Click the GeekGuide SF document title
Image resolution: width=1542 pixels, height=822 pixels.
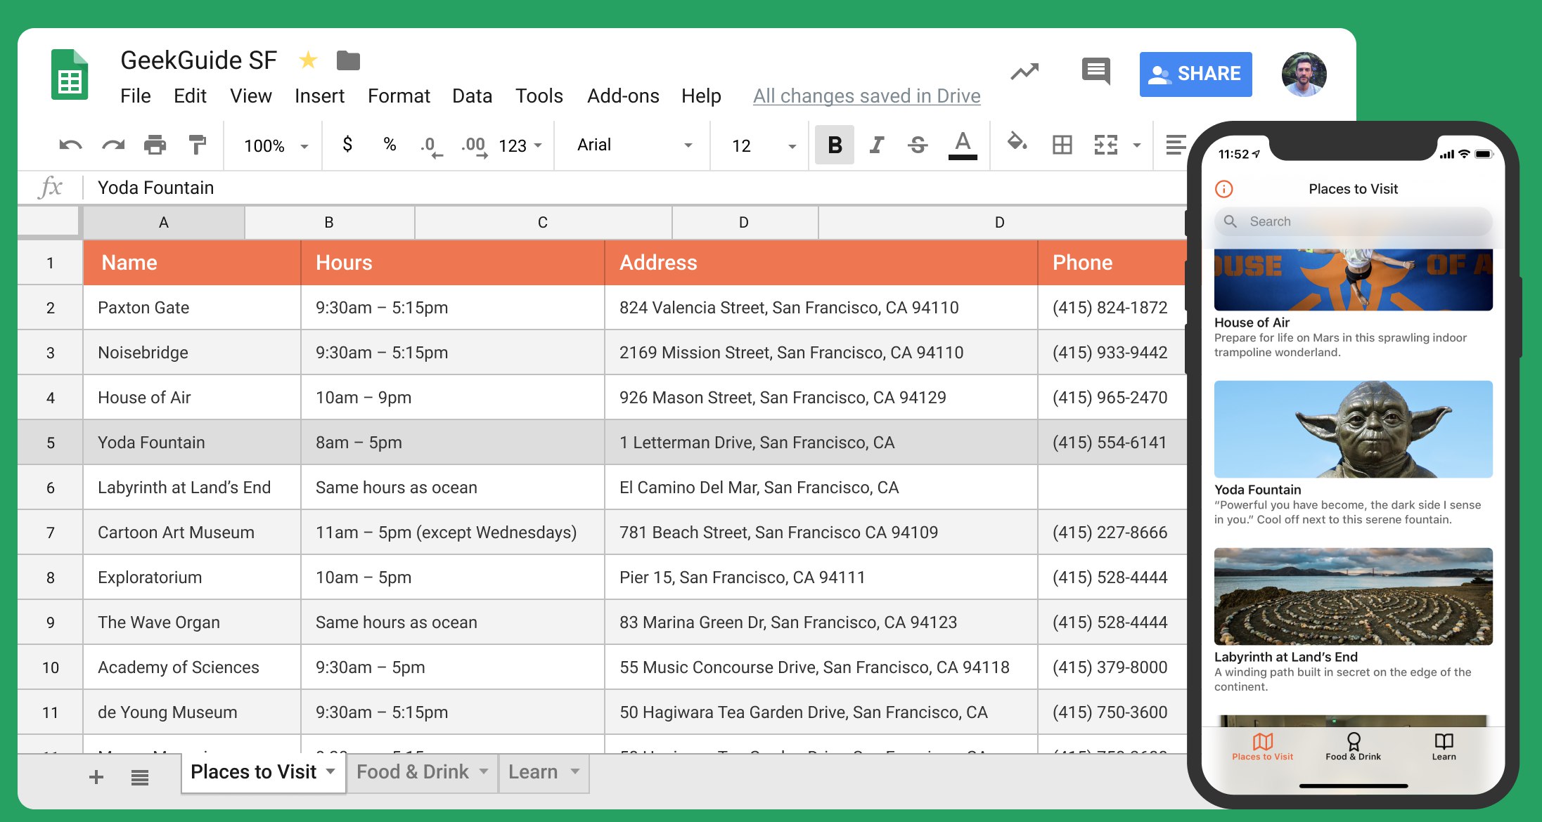[199, 60]
